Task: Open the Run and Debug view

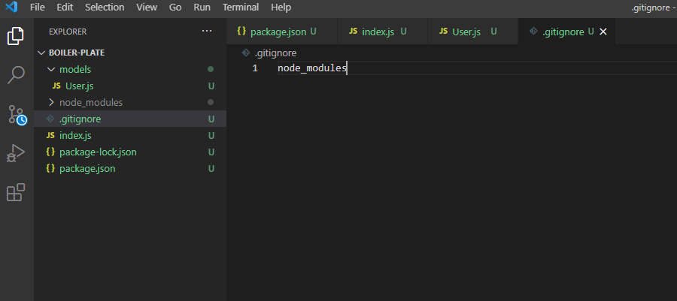Action: click(16, 153)
